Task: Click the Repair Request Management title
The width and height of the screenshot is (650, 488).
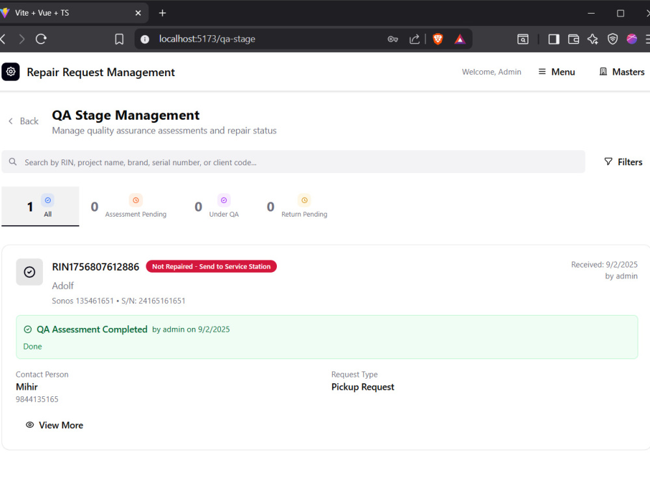Action: 101,72
